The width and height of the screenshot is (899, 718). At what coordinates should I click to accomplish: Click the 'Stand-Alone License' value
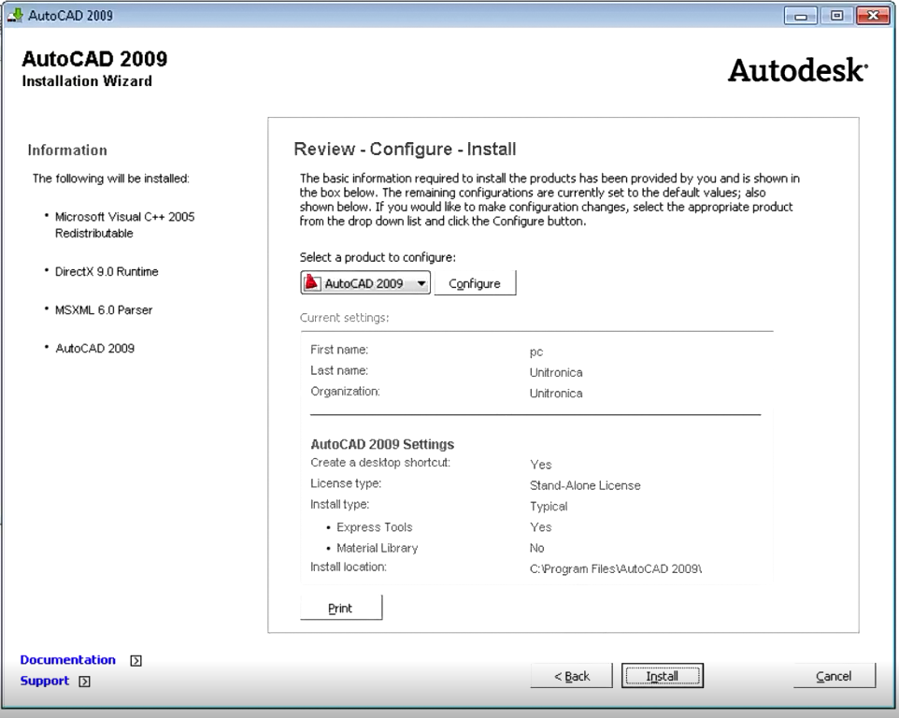click(585, 486)
